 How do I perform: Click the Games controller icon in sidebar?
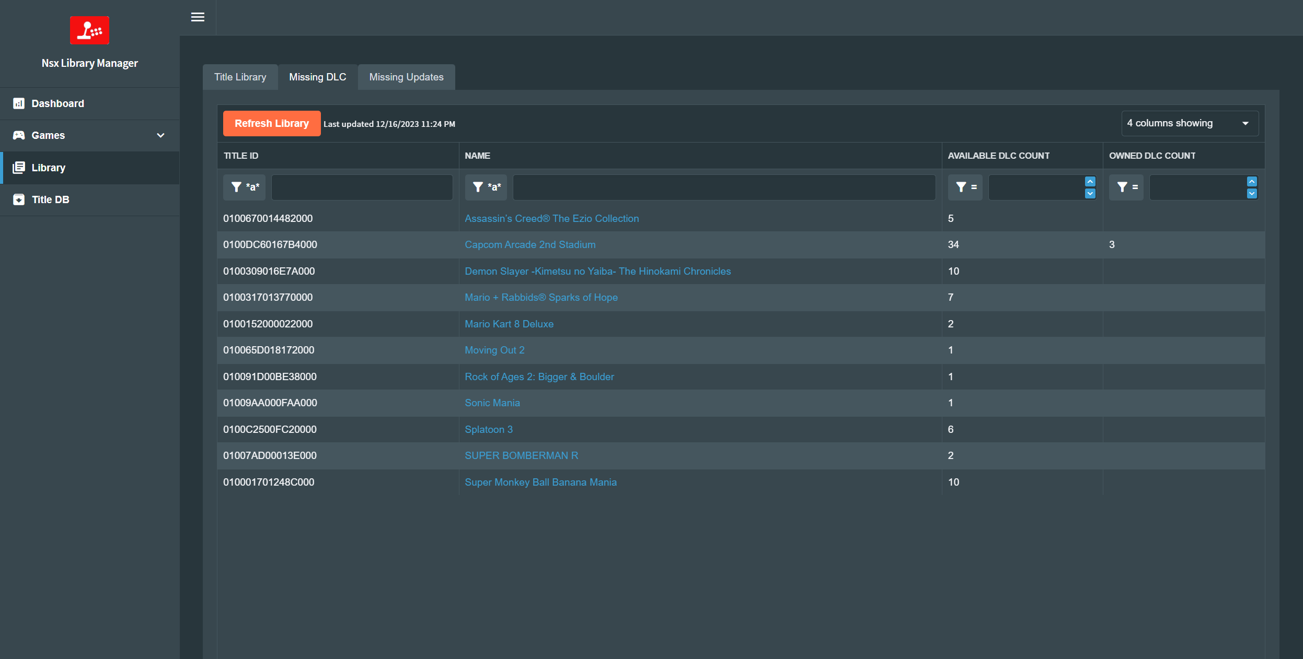click(19, 135)
